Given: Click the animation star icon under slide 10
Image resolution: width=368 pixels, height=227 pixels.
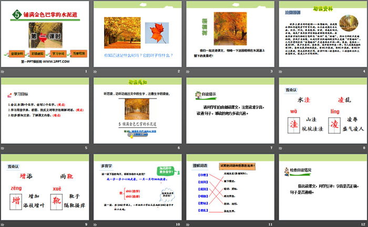Looking at the screenshot, I should pyautogui.click(x=95, y=225).
